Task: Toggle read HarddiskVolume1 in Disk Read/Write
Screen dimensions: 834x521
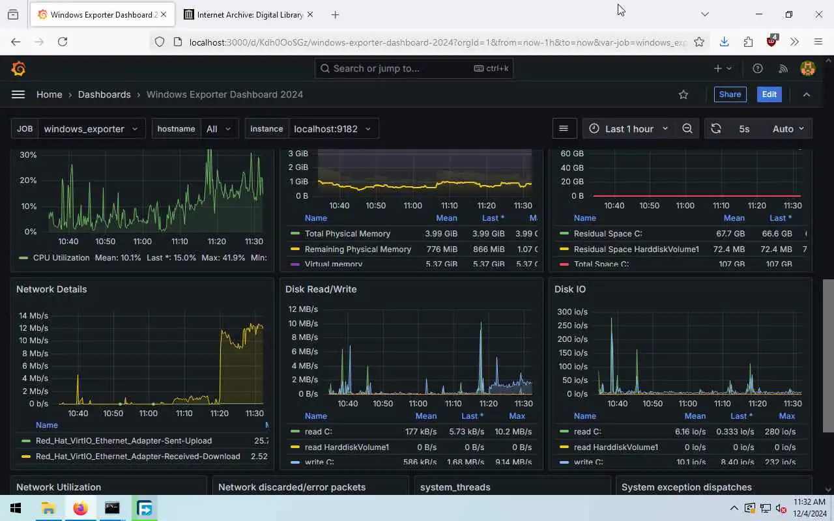Action: coord(347,447)
